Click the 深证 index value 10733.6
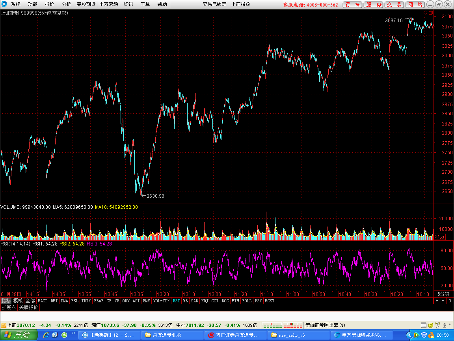The height and width of the screenshot is (341, 454). coord(110,325)
